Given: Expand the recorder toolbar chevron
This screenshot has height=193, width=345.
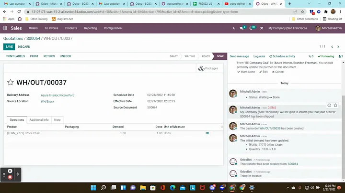Looking at the screenshot, I should (18, 174).
